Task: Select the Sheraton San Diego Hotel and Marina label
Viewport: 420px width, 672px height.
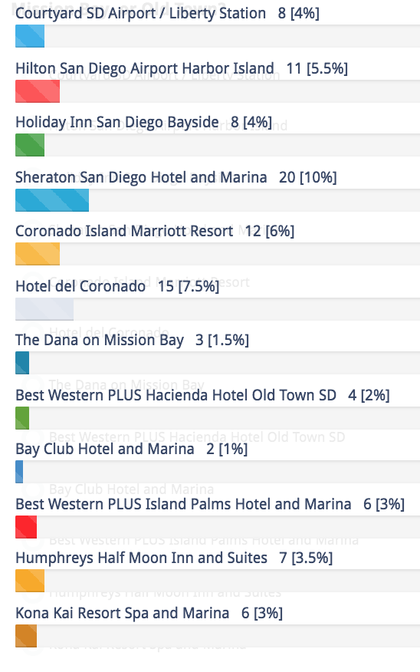Action: pos(141,177)
